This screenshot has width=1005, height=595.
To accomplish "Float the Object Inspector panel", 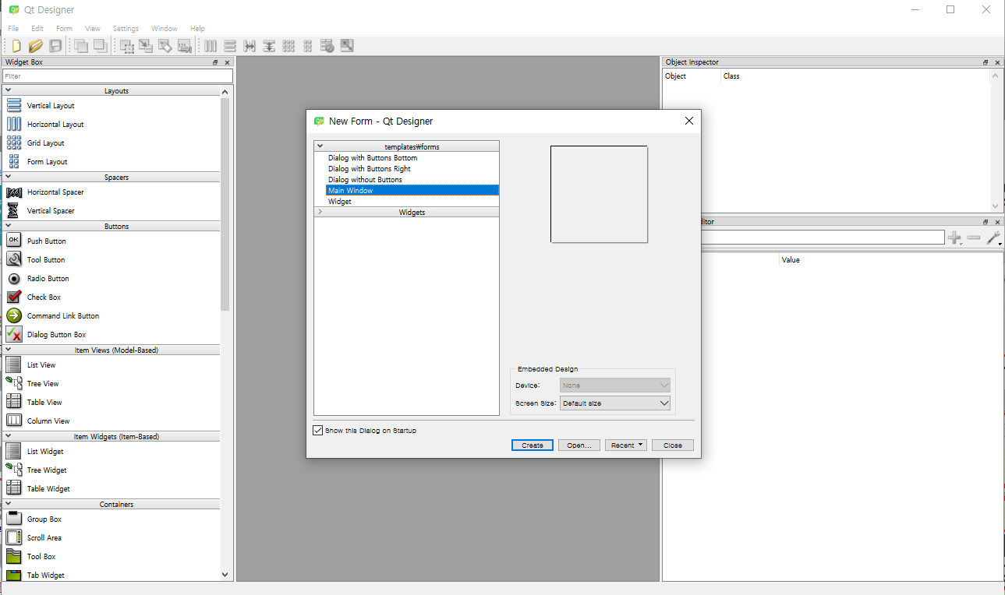I will 986,62.
